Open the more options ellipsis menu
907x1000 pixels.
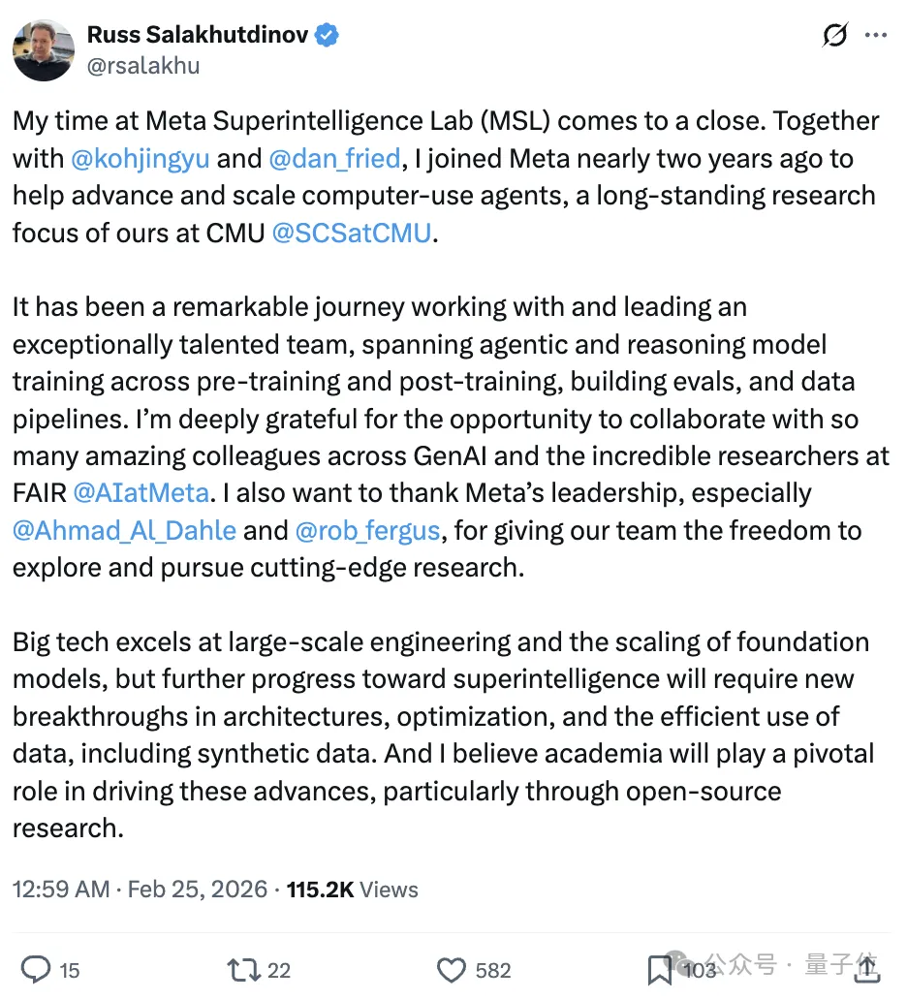click(x=877, y=34)
